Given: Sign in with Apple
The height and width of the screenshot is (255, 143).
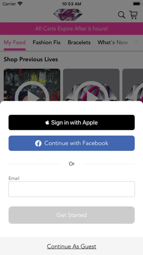Looking at the screenshot, I should (x=72, y=122).
